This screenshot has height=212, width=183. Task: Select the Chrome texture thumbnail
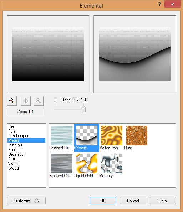[87, 135]
